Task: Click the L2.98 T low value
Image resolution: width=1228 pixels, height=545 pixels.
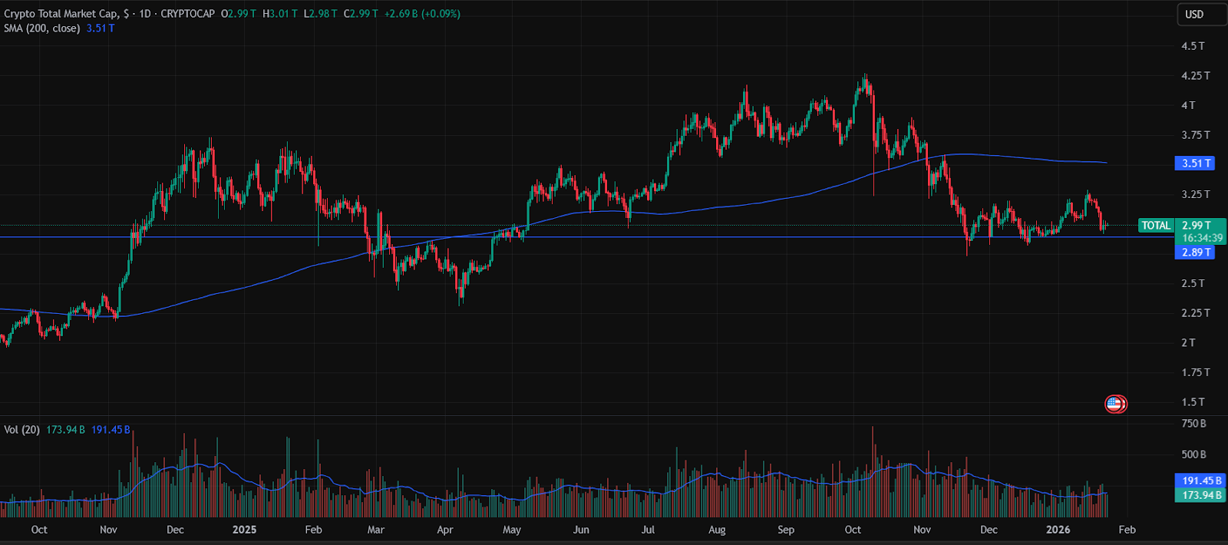Action: click(x=321, y=14)
